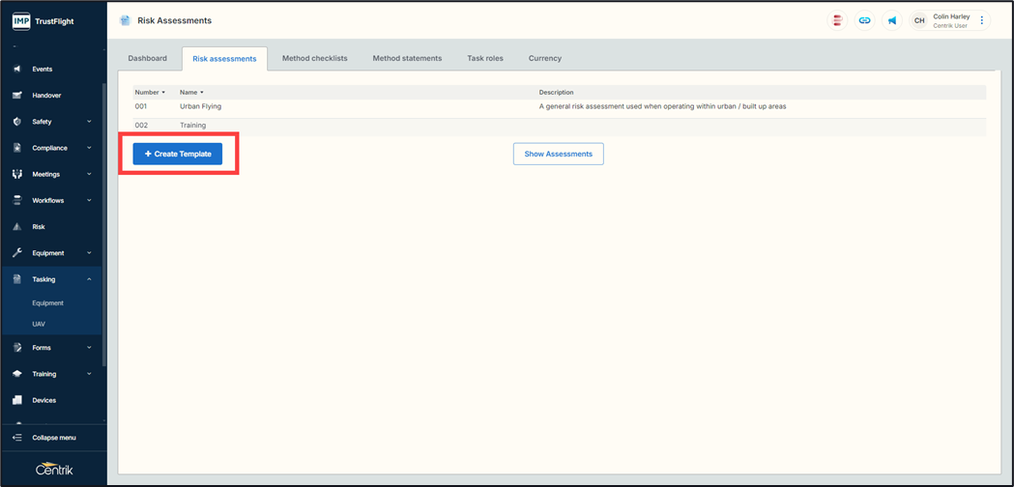The height and width of the screenshot is (487, 1014).
Task: Sort the list by Name column
Action: (191, 93)
